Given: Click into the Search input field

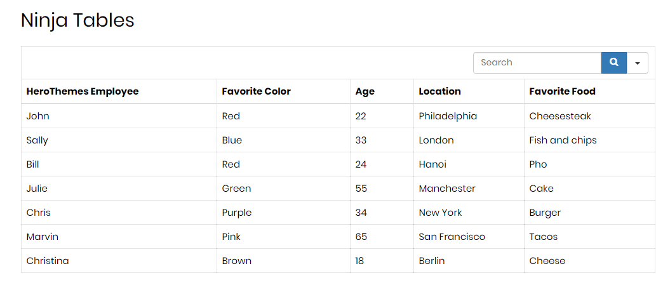Looking at the screenshot, I should tap(537, 62).
